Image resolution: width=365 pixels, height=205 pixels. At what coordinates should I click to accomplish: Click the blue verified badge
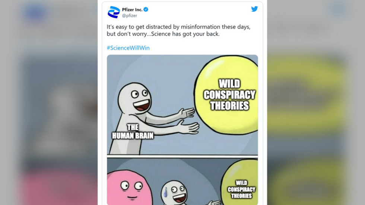click(146, 10)
